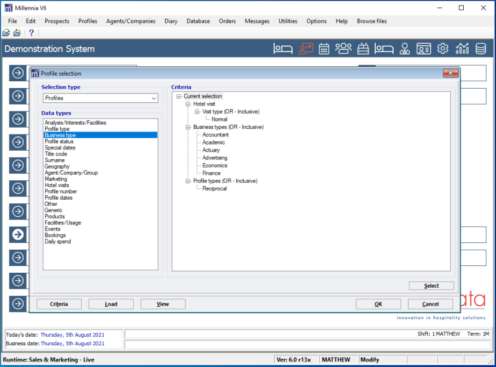
Task: Open the bar chart statistics icon
Action: coord(462,49)
